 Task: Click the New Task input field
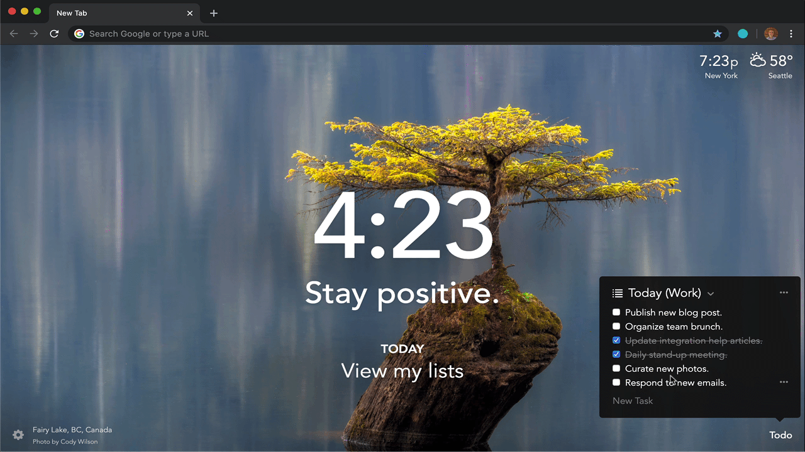pyautogui.click(x=679, y=401)
